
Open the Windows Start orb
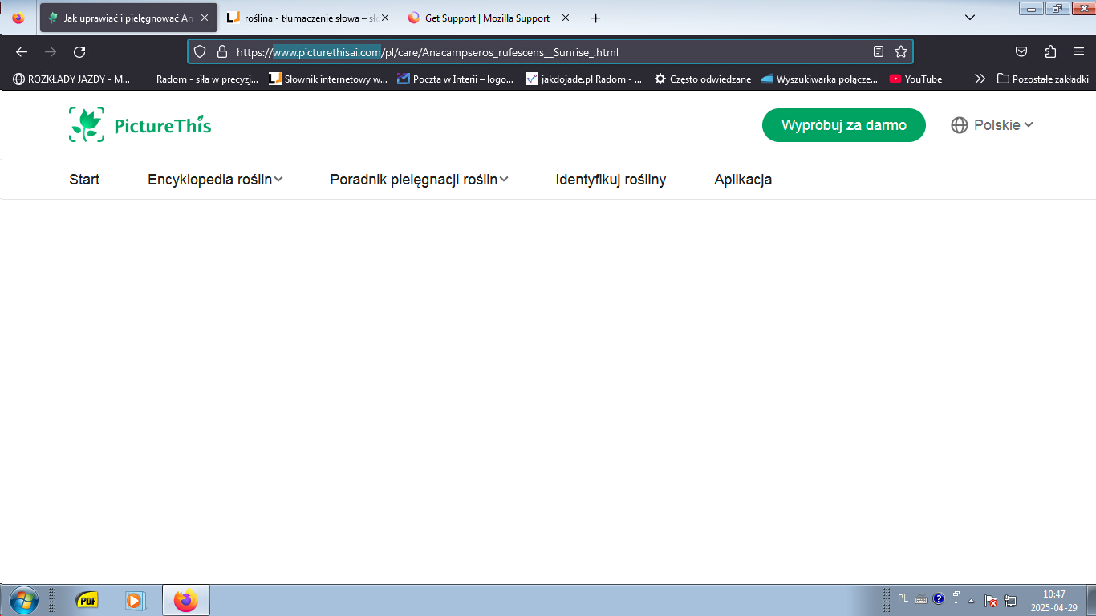point(23,600)
